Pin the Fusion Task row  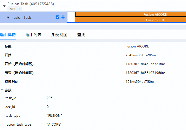click(x=63, y=17)
